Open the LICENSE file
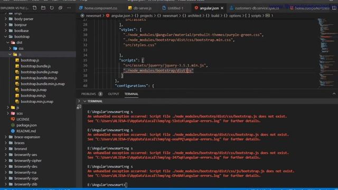This screenshot has height=190, width=338. click(23, 119)
